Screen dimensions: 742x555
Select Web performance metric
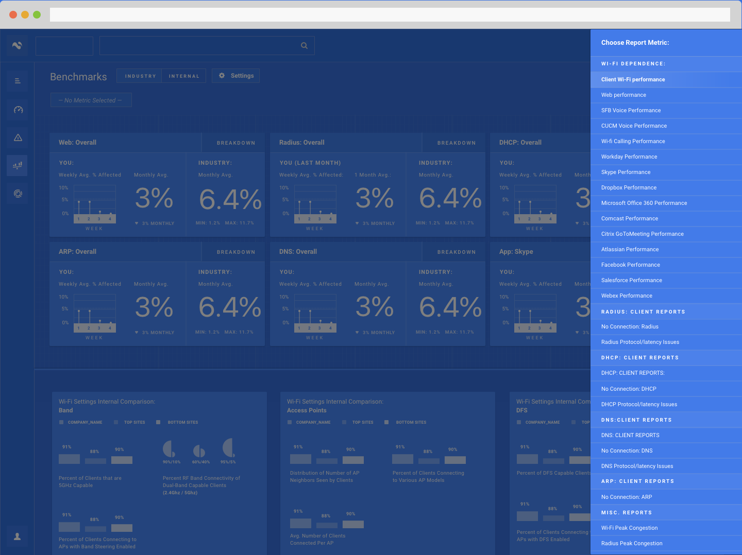click(666, 95)
